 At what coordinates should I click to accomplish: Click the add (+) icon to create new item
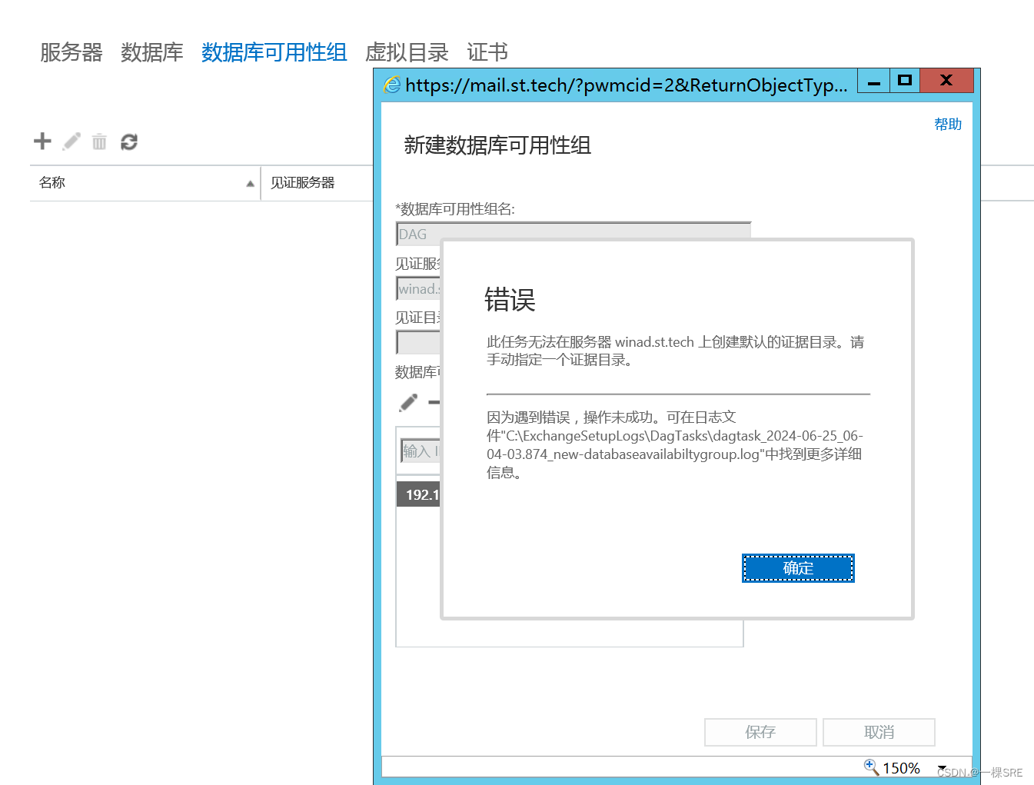point(42,141)
